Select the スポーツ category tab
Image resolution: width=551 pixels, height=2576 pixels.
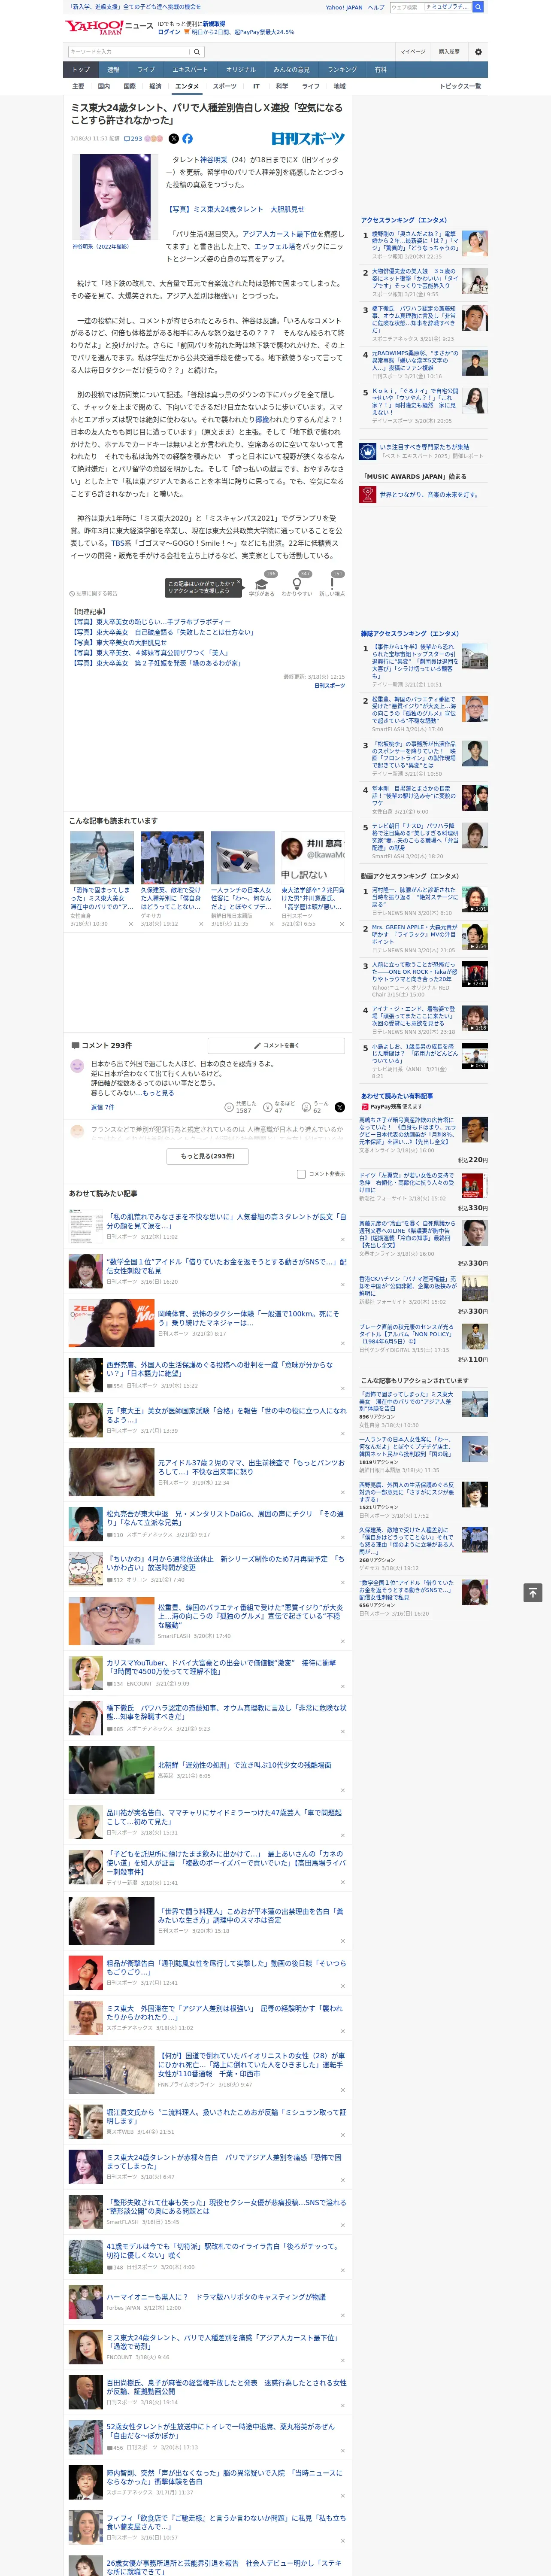coord(224,86)
